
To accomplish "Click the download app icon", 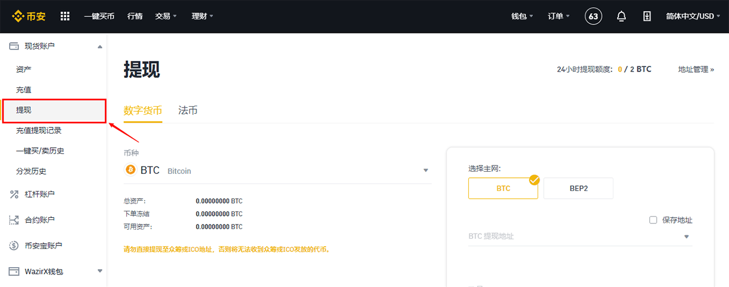I will click(x=647, y=16).
